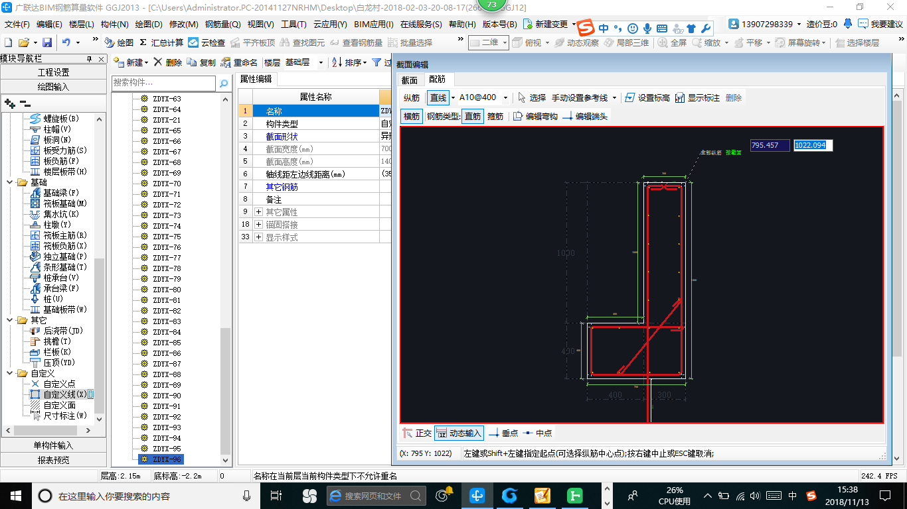The width and height of the screenshot is (907, 509).
Task: Expand the 显示样式 row
Action: (x=258, y=237)
